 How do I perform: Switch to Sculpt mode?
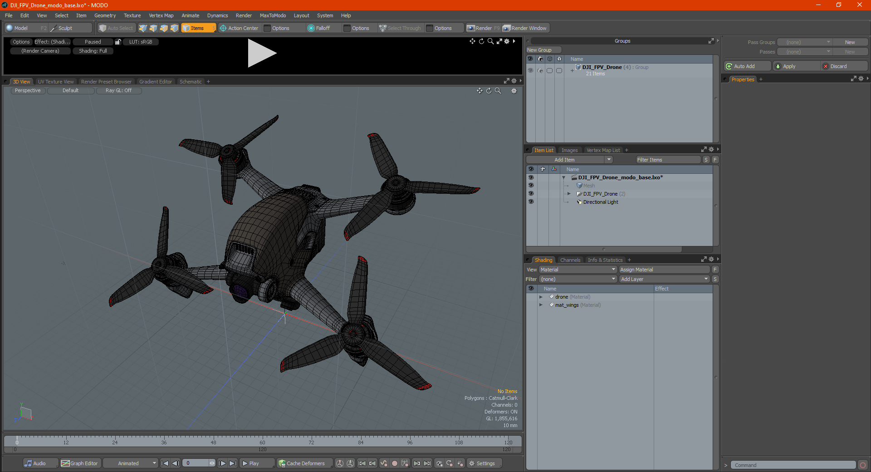click(70, 28)
